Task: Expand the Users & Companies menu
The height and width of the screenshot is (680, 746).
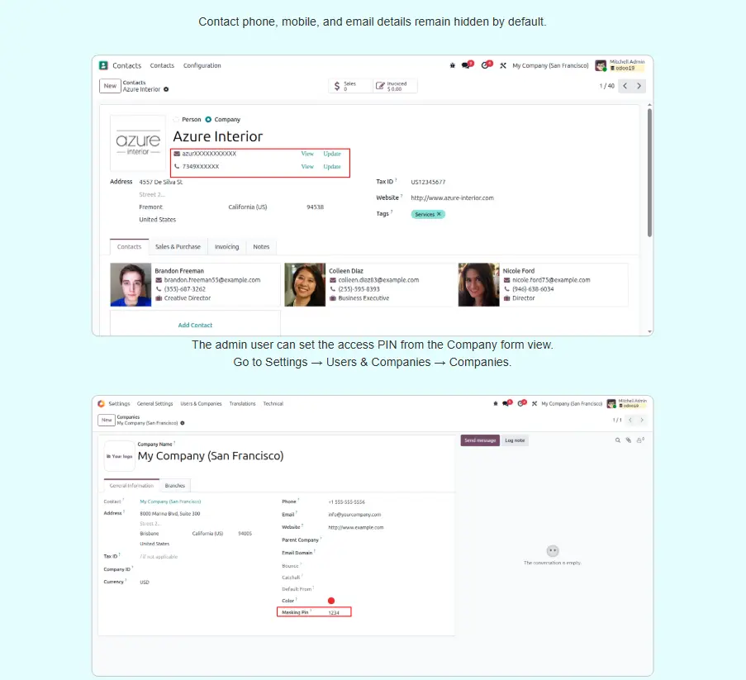Action: (x=201, y=404)
